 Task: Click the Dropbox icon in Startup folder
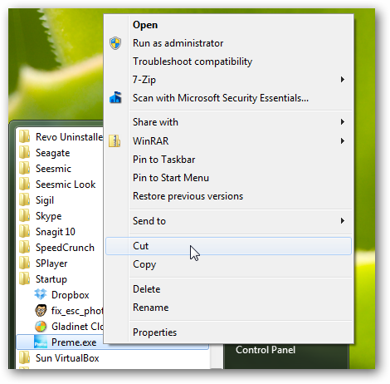click(41, 294)
